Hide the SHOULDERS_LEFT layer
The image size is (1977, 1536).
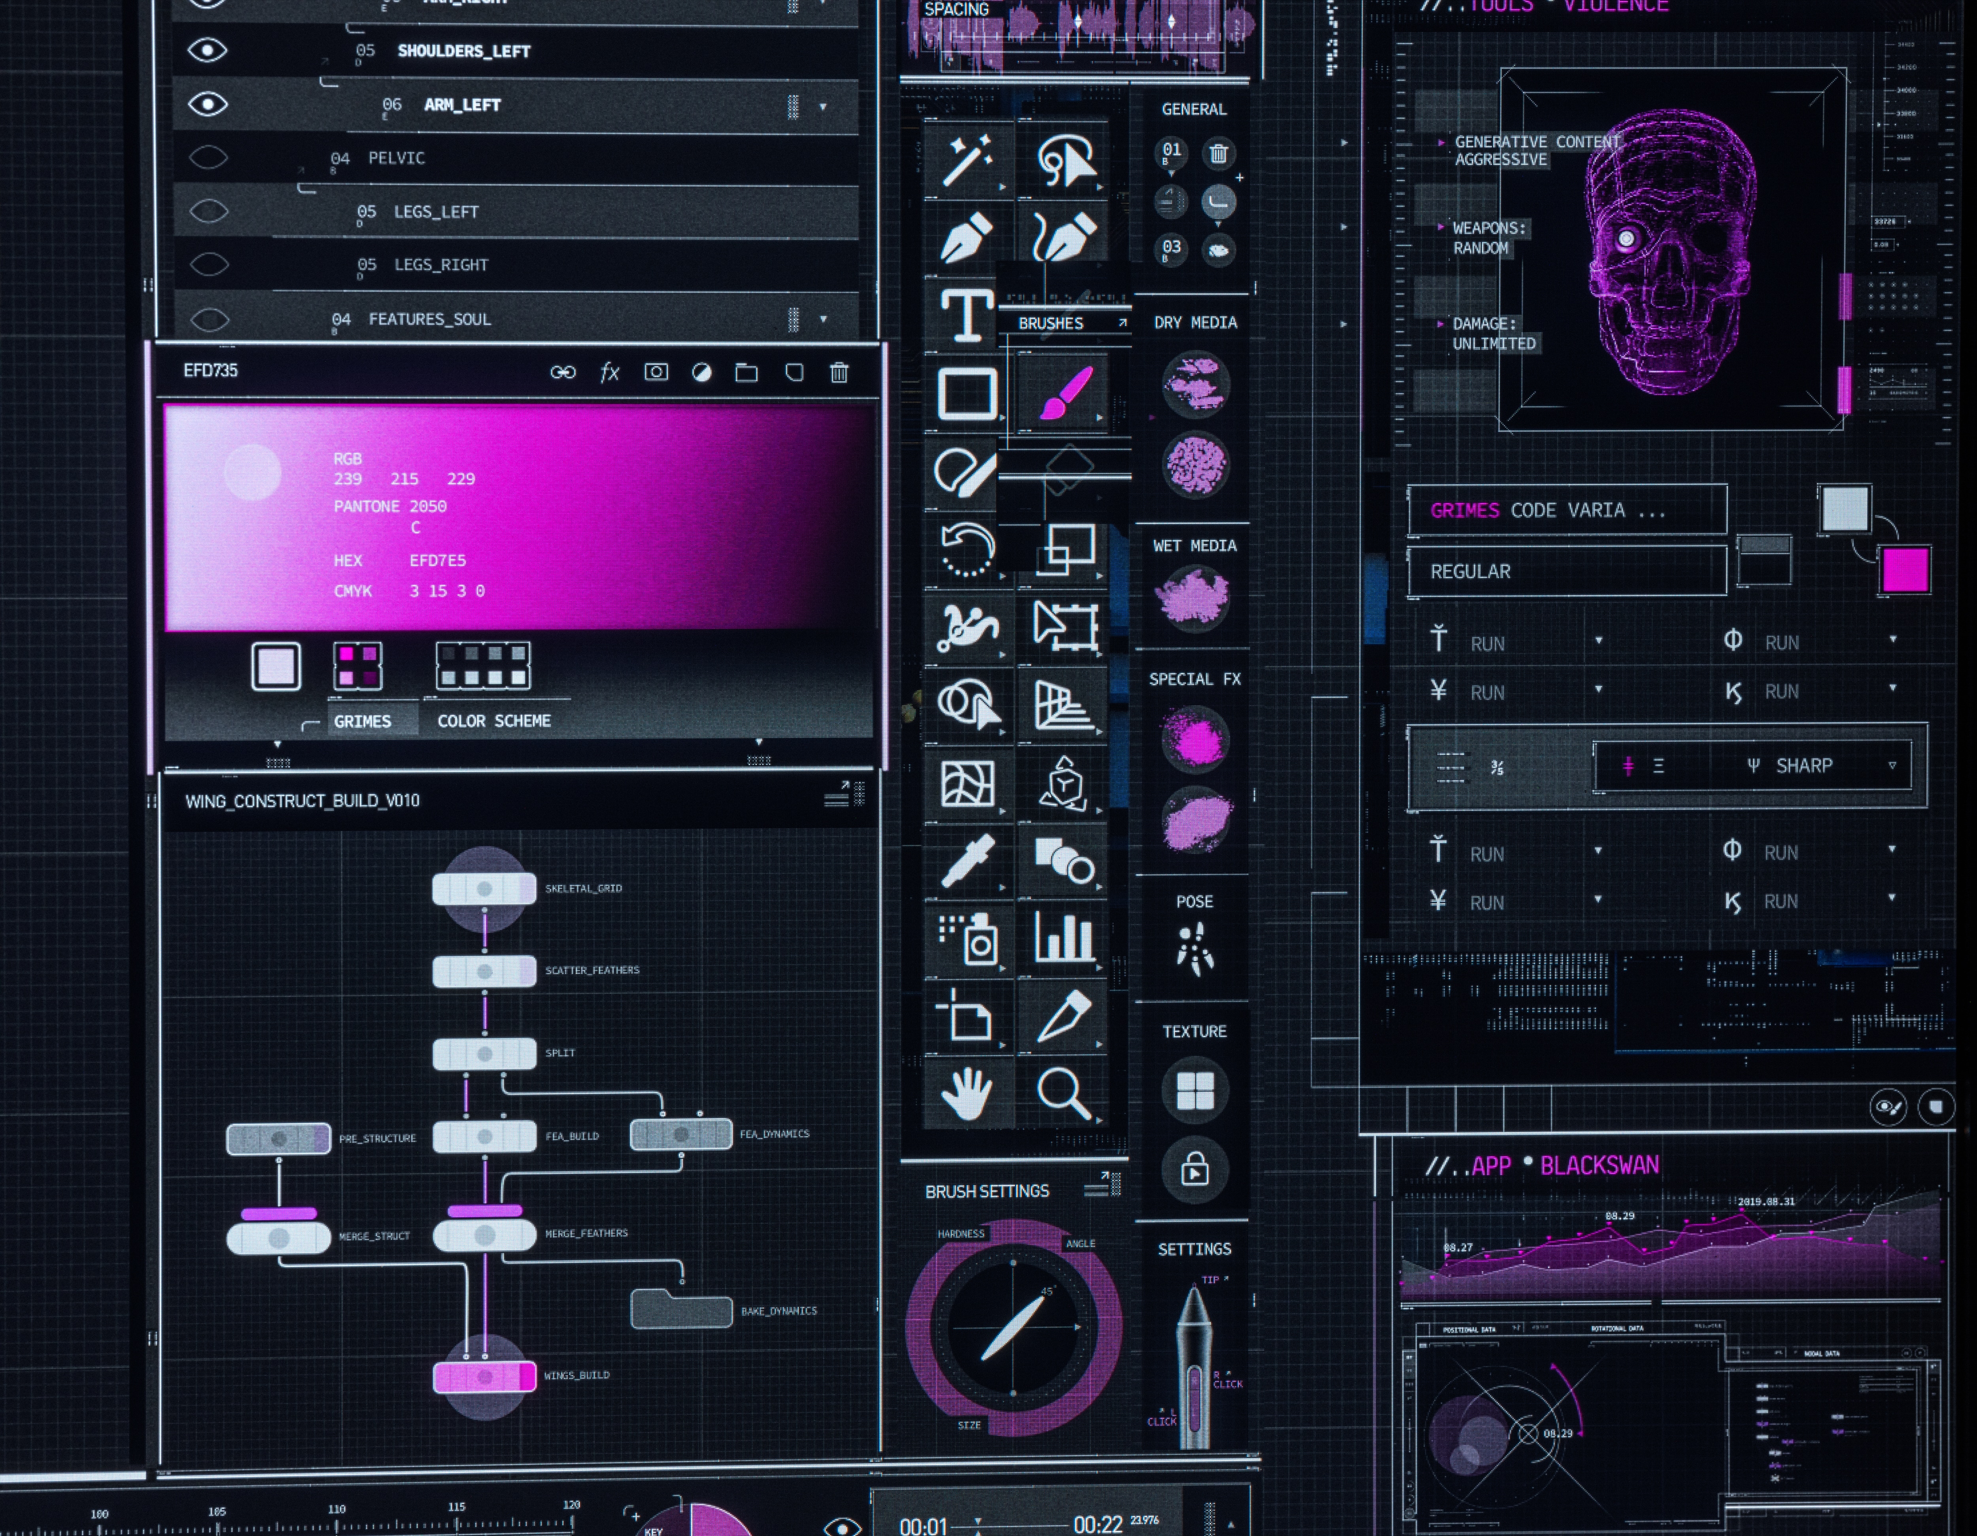click(207, 51)
